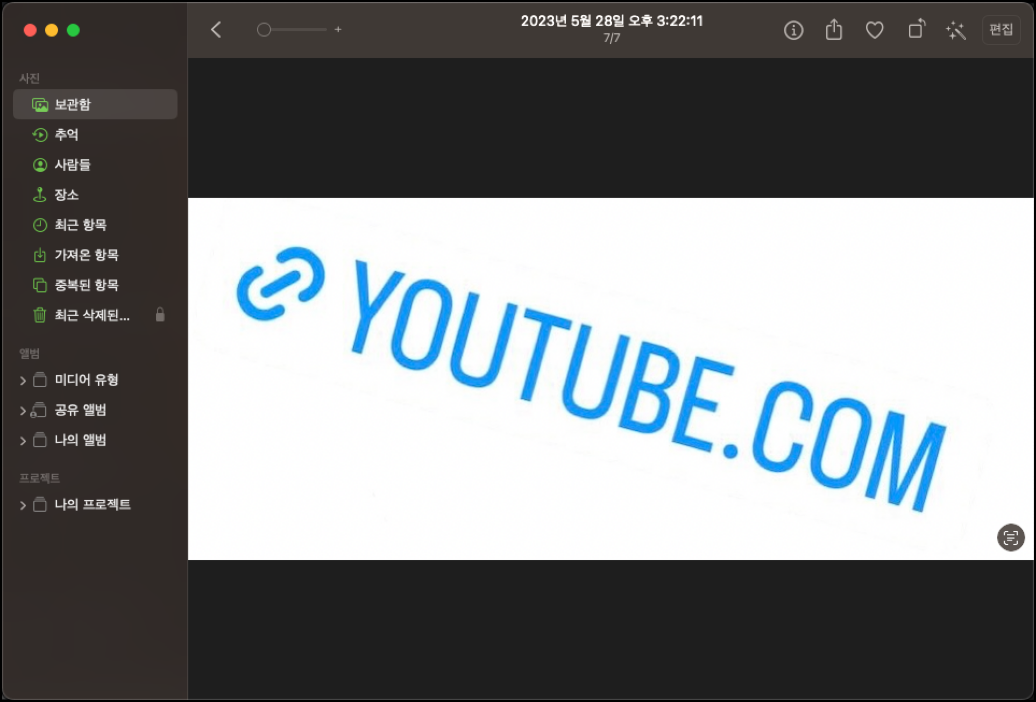Click the Live Text scan icon
Viewport: 1036px width, 702px height.
tap(1011, 537)
